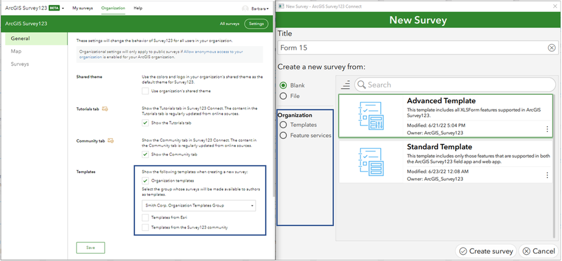Click the Shared theme label
Screen dimensions: 562x261
coord(89,77)
